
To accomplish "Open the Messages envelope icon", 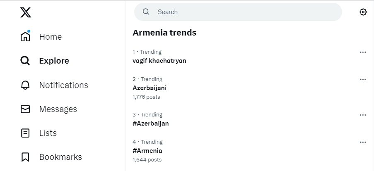I will pyautogui.click(x=25, y=109).
